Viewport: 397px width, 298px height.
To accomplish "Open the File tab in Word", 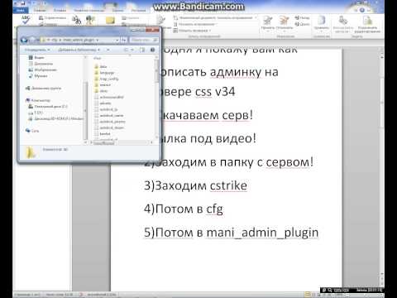I will tap(21, 10).
